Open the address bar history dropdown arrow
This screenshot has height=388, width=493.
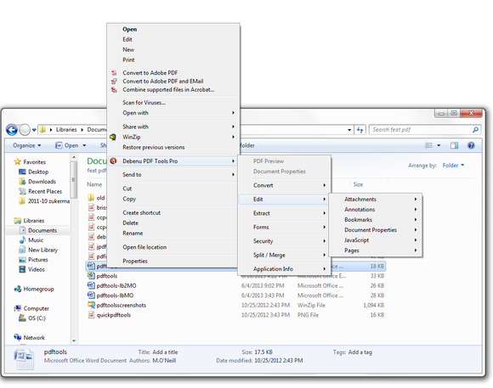coord(349,130)
